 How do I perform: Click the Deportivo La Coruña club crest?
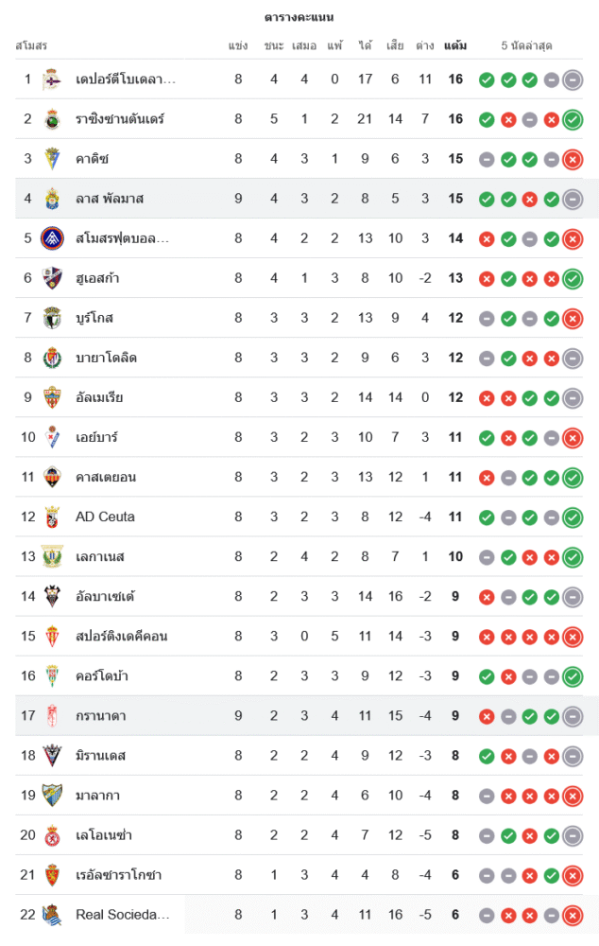pyautogui.click(x=52, y=79)
